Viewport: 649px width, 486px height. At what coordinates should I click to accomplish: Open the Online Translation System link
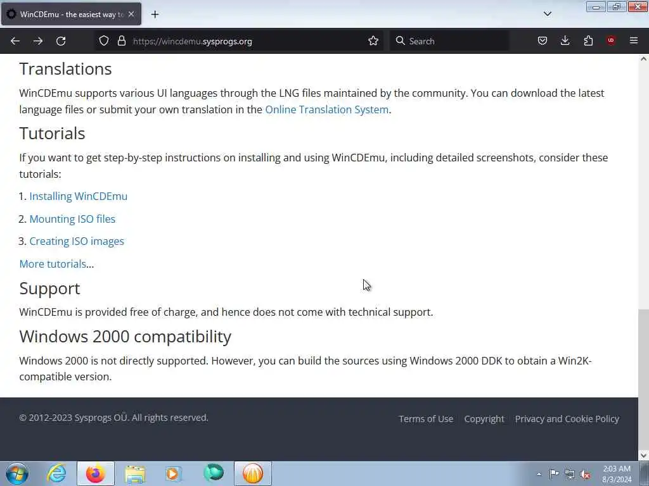[326, 109]
